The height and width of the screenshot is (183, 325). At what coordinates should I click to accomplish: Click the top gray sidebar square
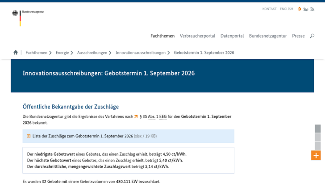pyautogui.click(x=317, y=129)
